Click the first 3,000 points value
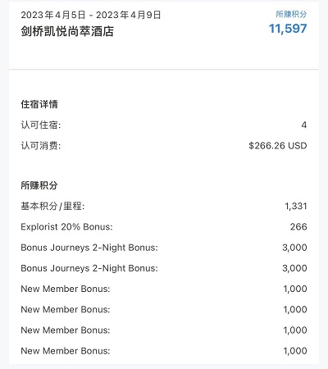Image resolution: width=328 pixels, height=369 pixels. [294, 248]
